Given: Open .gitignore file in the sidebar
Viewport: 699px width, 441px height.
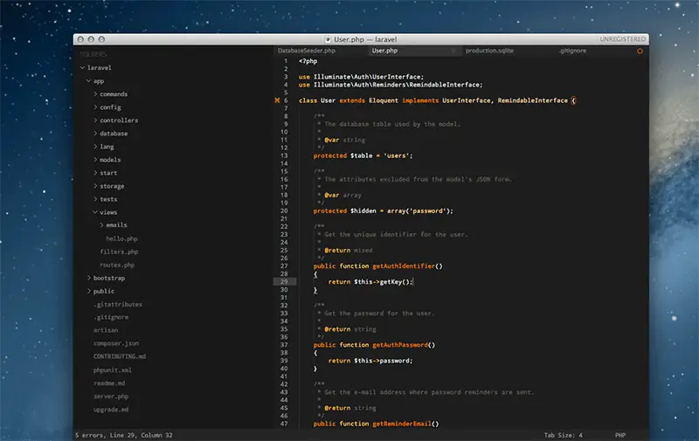Looking at the screenshot, I should point(111,317).
